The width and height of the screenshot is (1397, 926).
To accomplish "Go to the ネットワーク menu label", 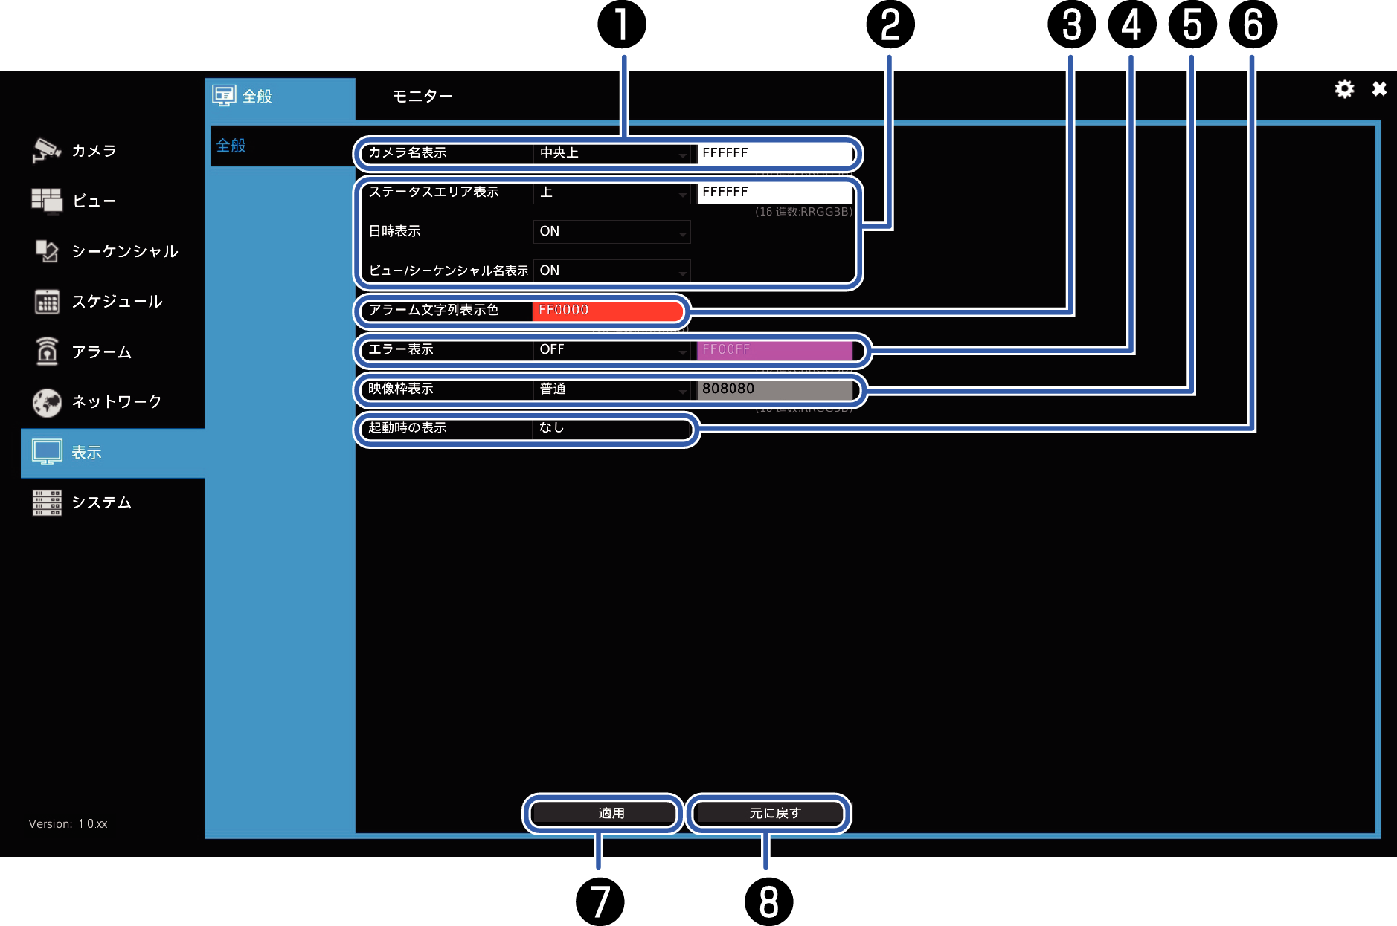I will pos(117,402).
